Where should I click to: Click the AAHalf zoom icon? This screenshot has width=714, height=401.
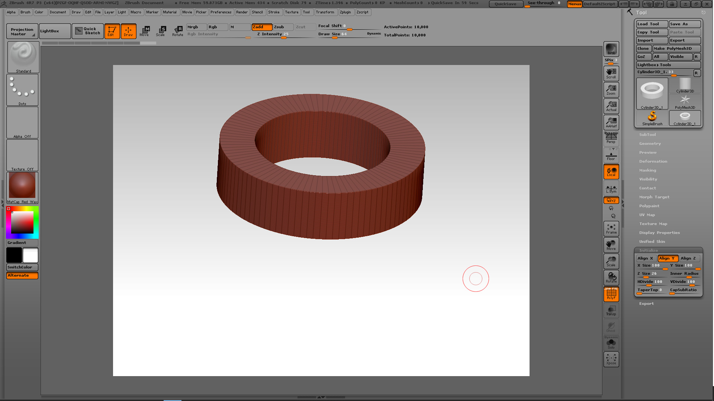point(611,122)
